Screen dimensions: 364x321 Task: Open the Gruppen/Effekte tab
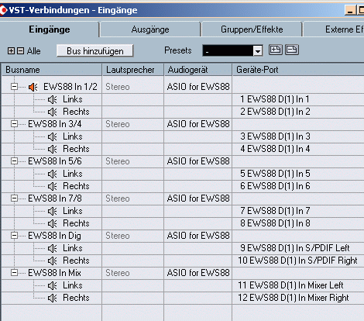coord(252,29)
